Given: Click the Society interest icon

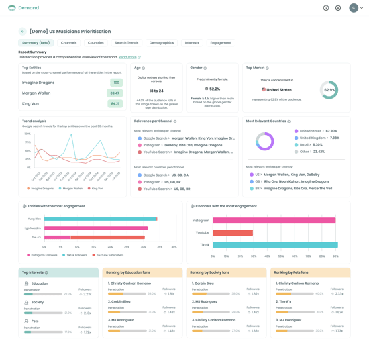Looking at the screenshot, I should 26,302.
